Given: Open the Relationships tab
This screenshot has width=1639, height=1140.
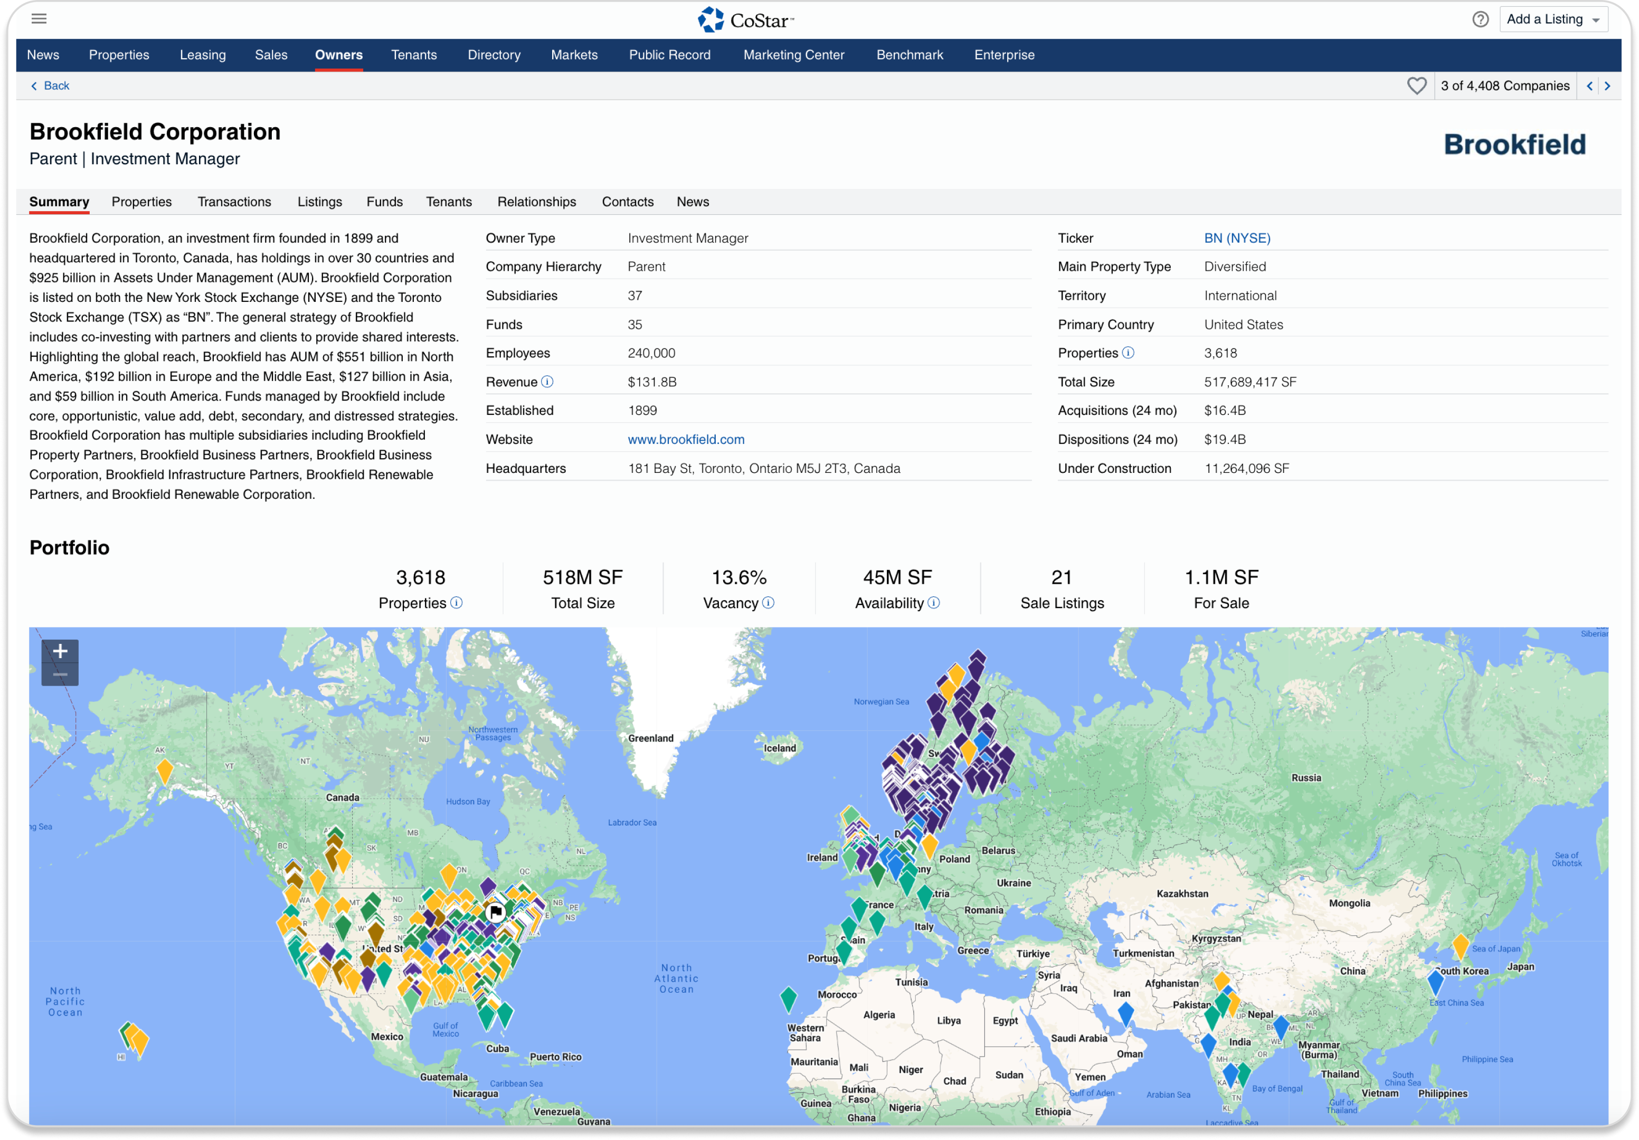Looking at the screenshot, I should pos(536,202).
